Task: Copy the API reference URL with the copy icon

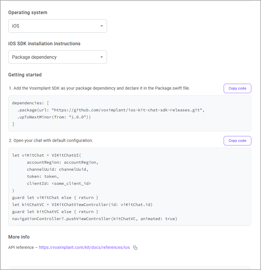Action: point(135,248)
